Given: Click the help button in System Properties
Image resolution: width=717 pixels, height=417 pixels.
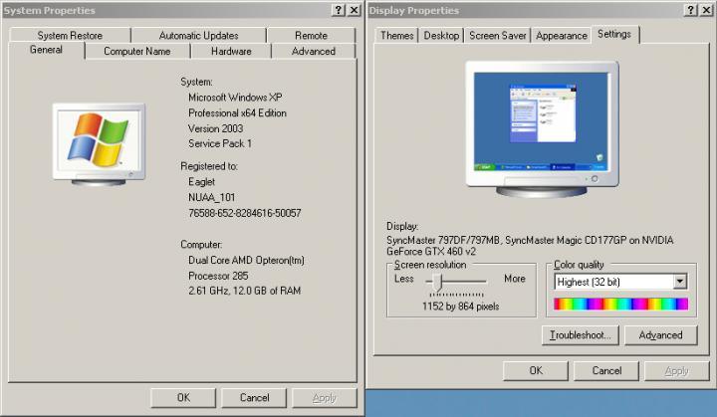Looking at the screenshot, I should point(338,9).
